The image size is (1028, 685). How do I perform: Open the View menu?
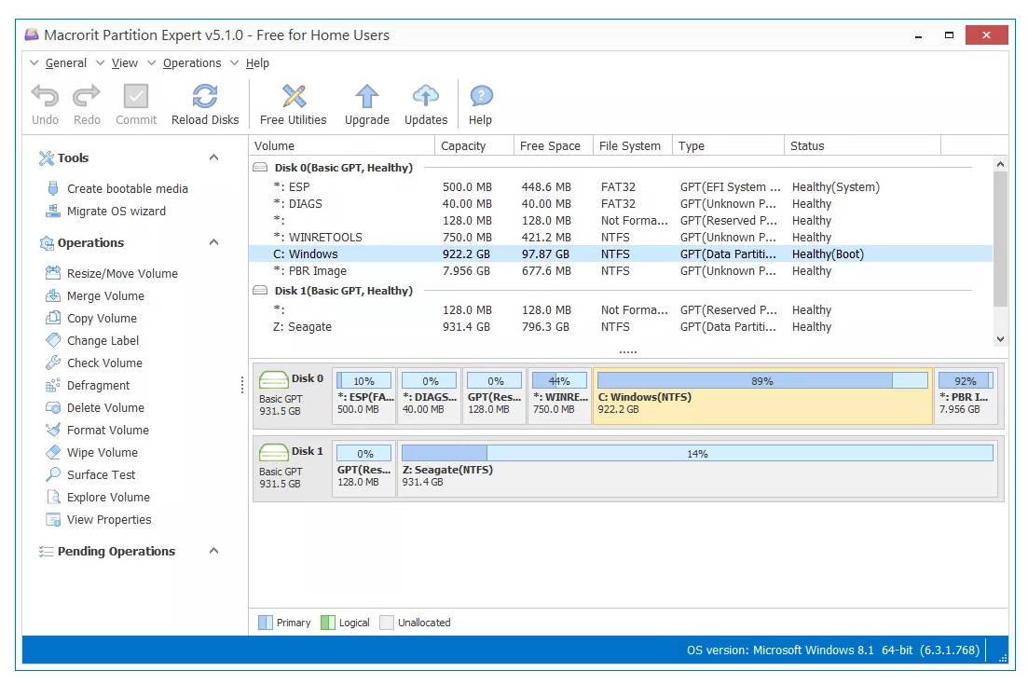(x=124, y=63)
